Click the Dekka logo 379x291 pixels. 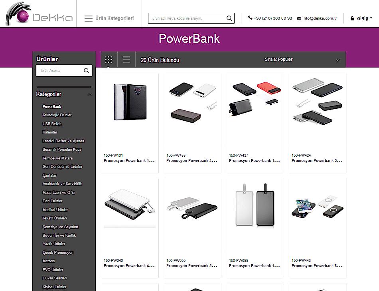tap(39, 14)
